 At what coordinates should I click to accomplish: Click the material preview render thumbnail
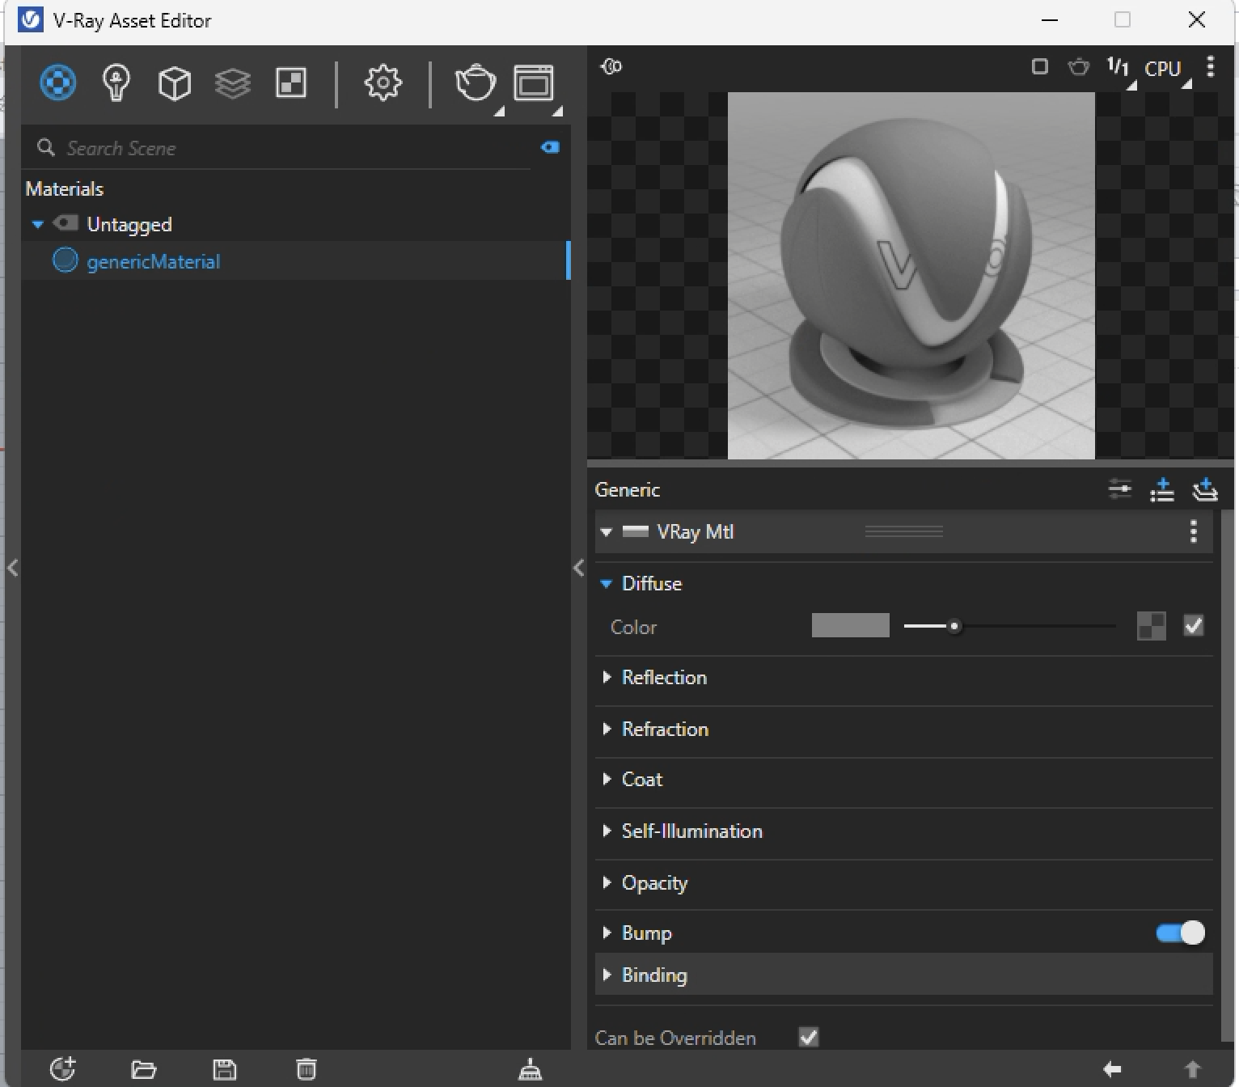[x=911, y=276]
